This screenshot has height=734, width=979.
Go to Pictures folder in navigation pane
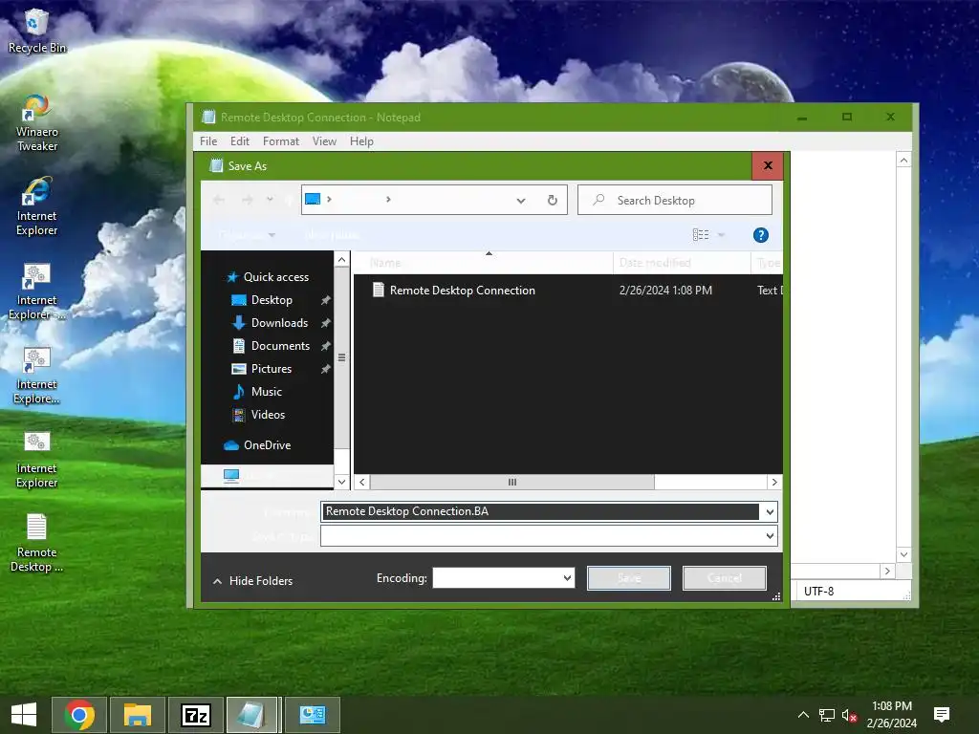coord(271,369)
